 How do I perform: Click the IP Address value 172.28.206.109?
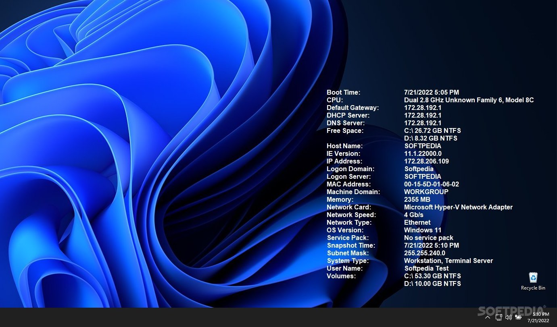tap(426, 161)
